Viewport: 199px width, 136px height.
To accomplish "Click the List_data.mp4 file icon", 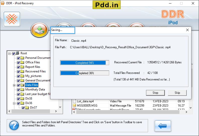I will (x=75, y=101).
